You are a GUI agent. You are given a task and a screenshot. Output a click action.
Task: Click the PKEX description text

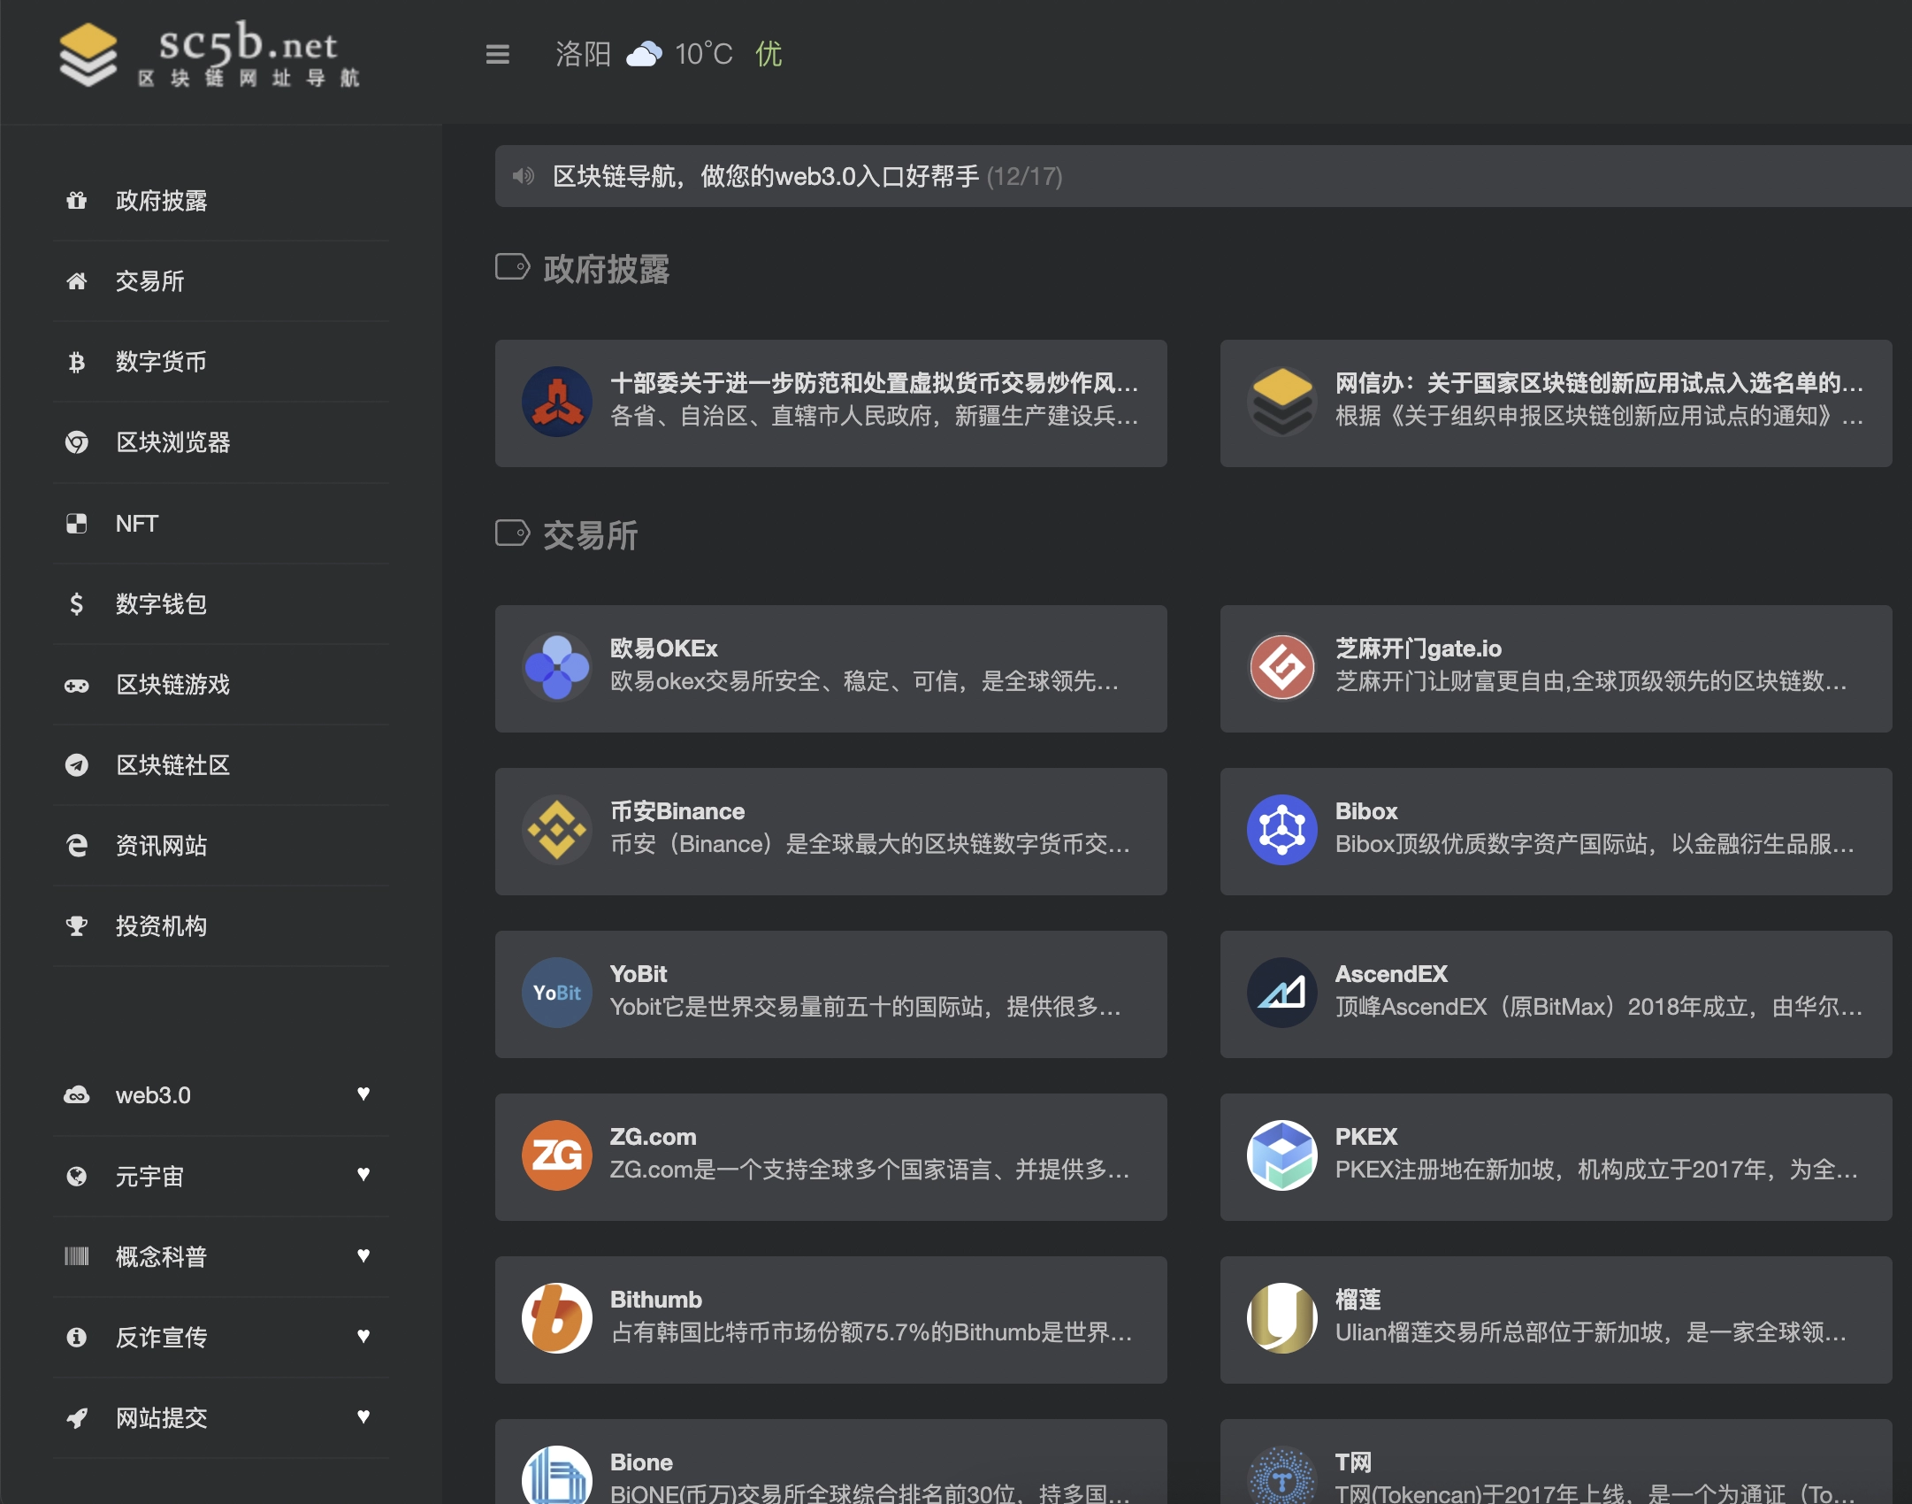pyautogui.click(x=1597, y=1170)
